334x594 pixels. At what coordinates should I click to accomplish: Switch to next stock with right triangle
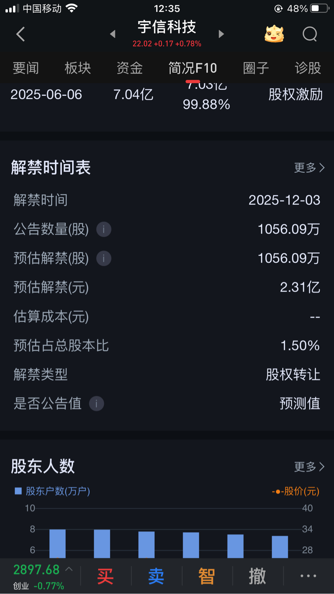tap(221, 34)
